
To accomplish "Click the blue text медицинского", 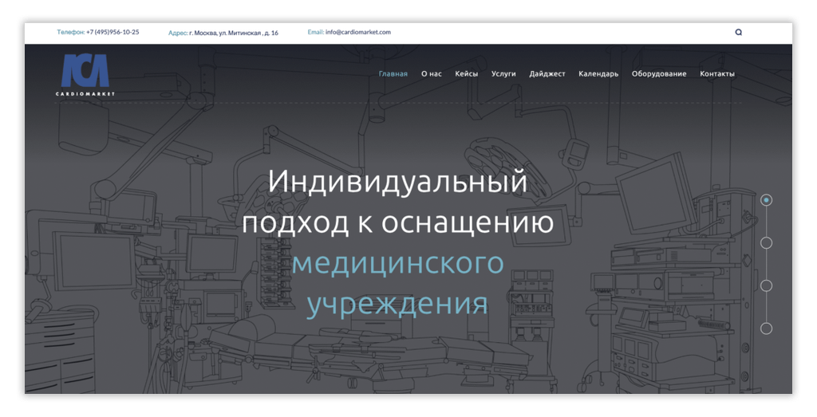I will [x=397, y=263].
